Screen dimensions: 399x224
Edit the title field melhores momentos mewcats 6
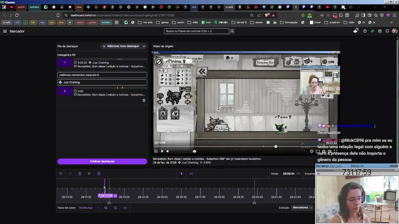tap(102, 75)
